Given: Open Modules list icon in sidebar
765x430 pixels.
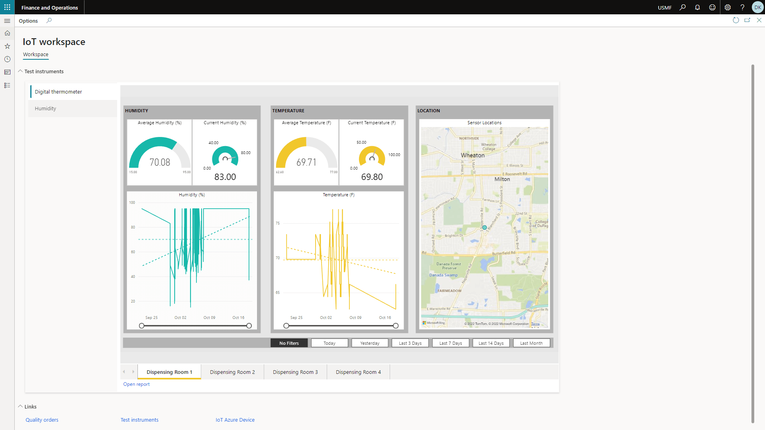Looking at the screenshot, I should click(x=7, y=86).
